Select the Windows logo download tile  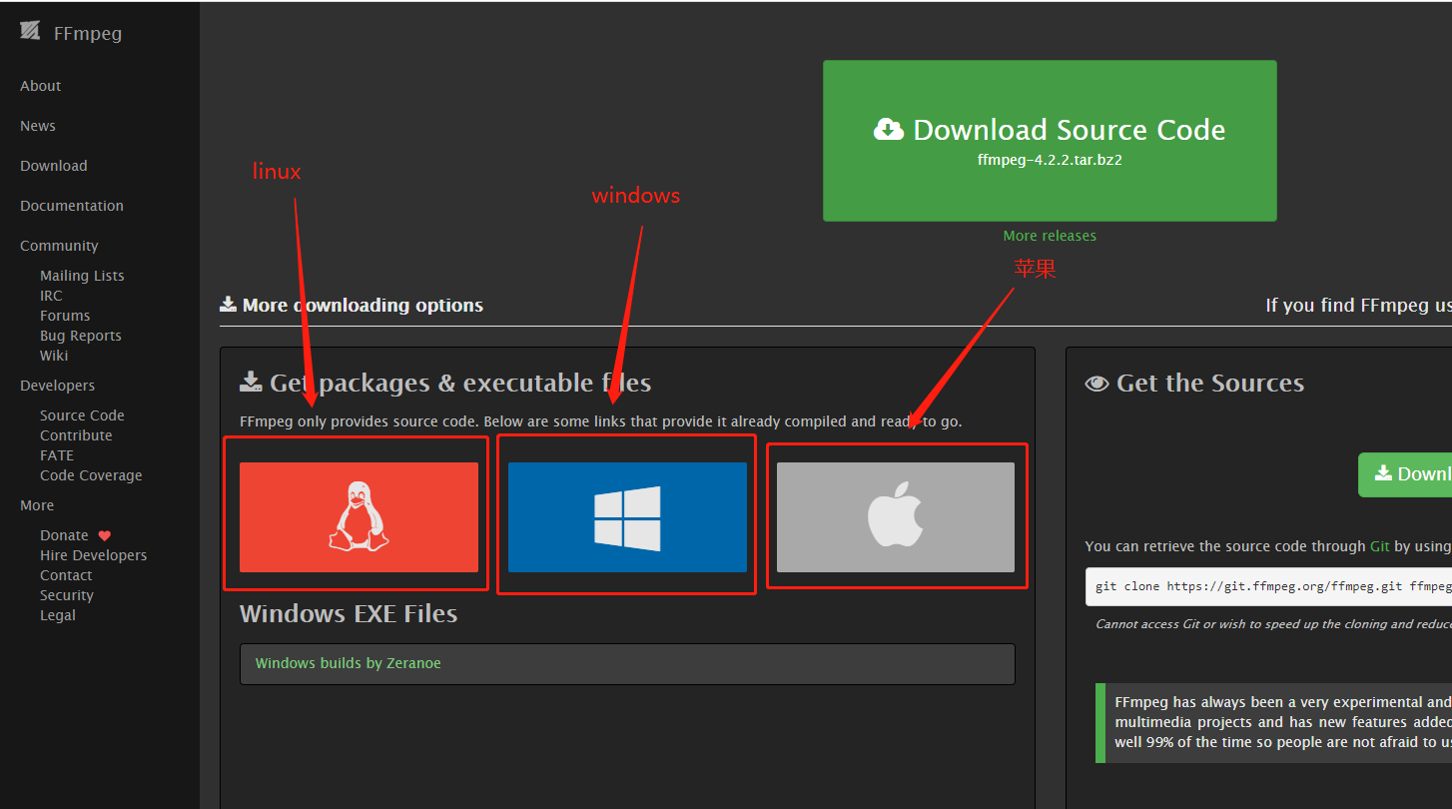(x=627, y=517)
